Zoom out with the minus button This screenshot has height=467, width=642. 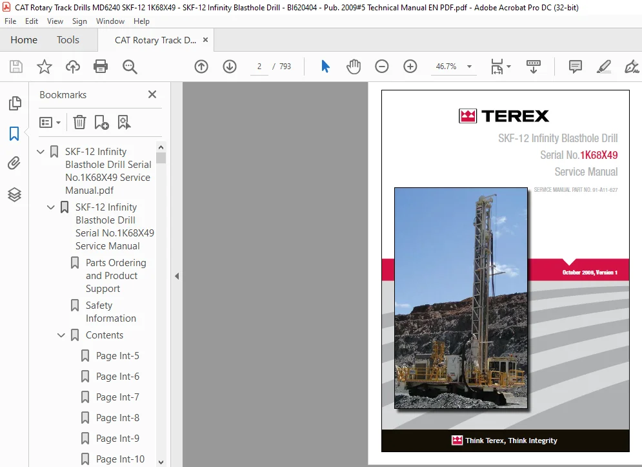381,67
